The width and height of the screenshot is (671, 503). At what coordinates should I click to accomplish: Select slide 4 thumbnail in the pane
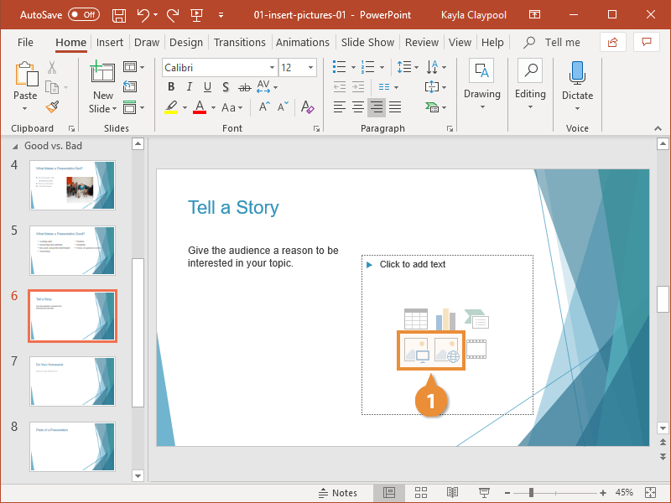click(72, 185)
